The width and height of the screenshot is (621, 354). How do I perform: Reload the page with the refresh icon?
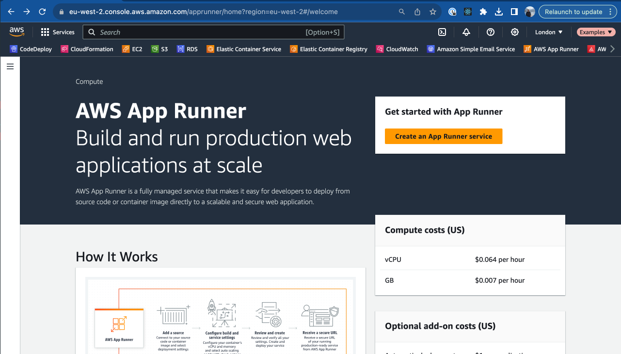tap(42, 12)
